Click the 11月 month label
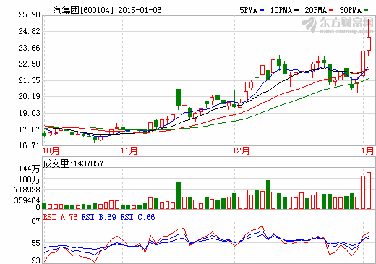376x264 pixels. 129,150
